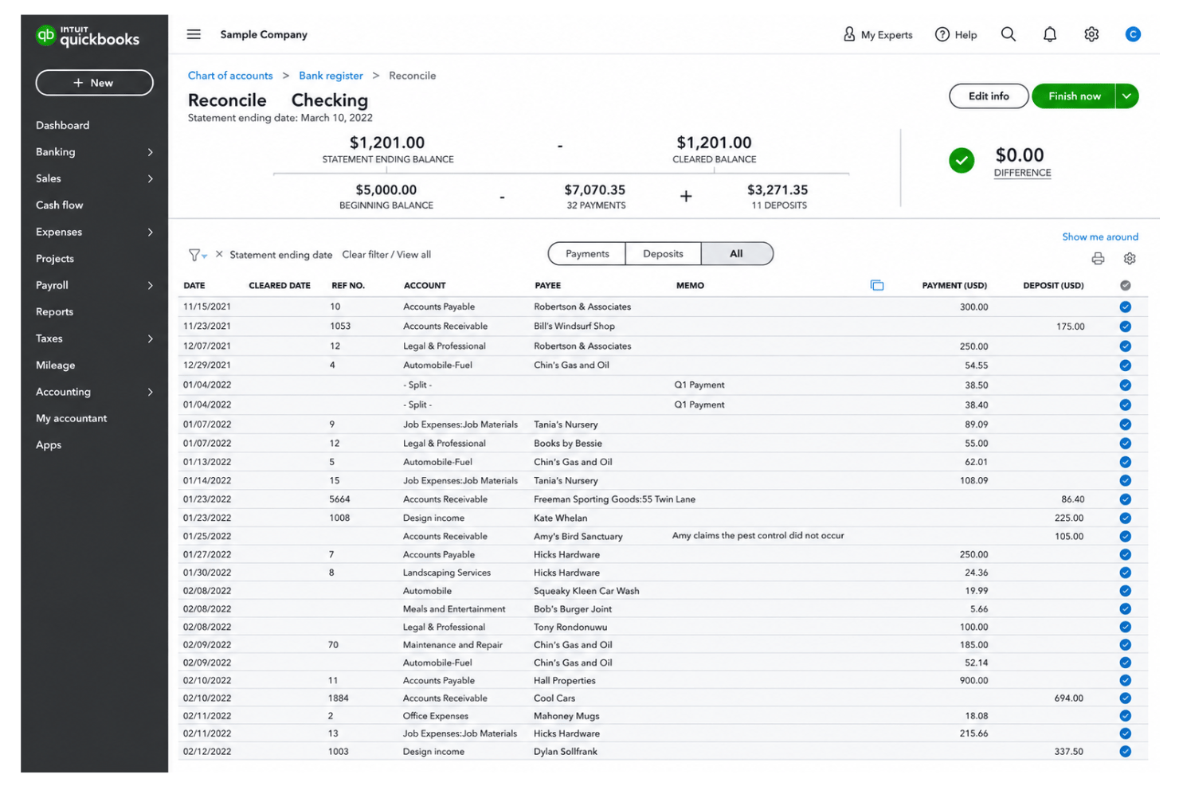1179x786 pixels.
Task: Click the search magnifier icon
Action: pyautogui.click(x=1009, y=34)
